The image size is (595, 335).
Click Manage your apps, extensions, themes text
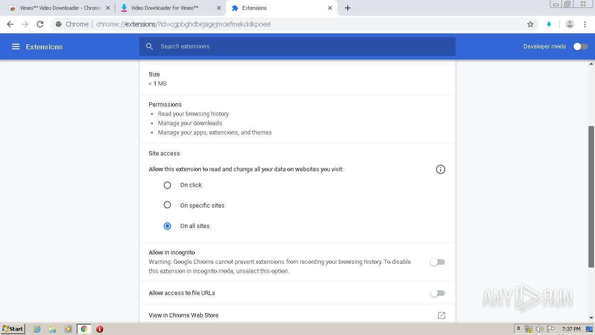point(215,133)
